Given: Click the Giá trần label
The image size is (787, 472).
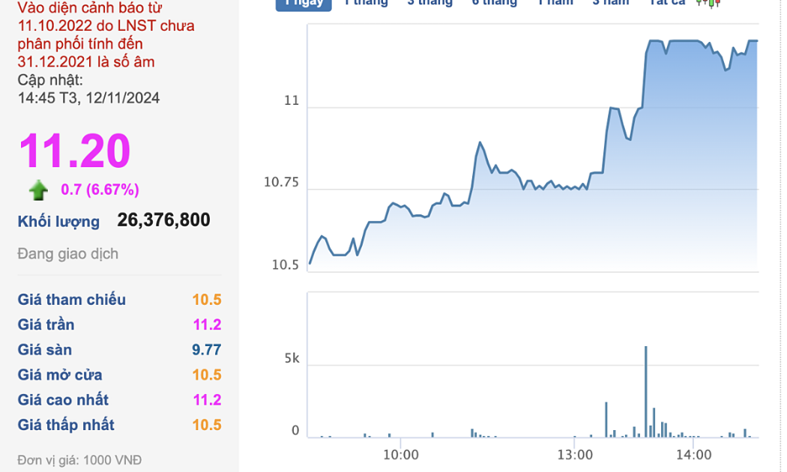Looking at the screenshot, I should click(x=46, y=324).
